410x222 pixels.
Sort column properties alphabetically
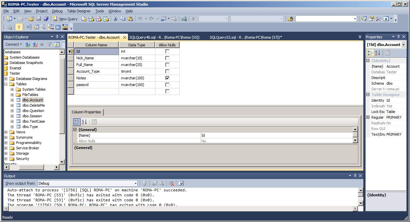(84, 122)
